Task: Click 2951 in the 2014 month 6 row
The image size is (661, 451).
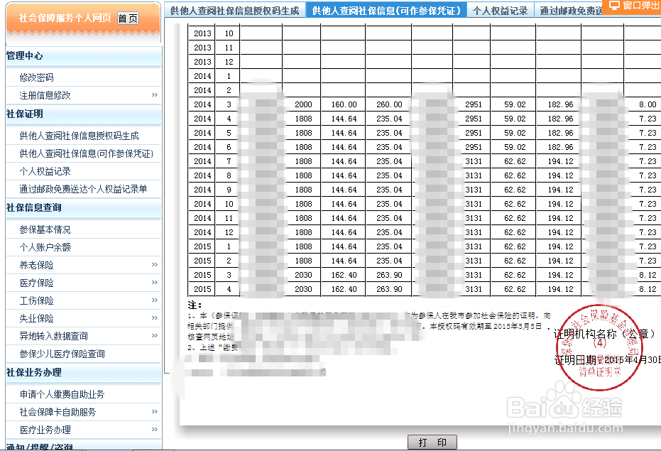Action: click(x=474, y=147)
